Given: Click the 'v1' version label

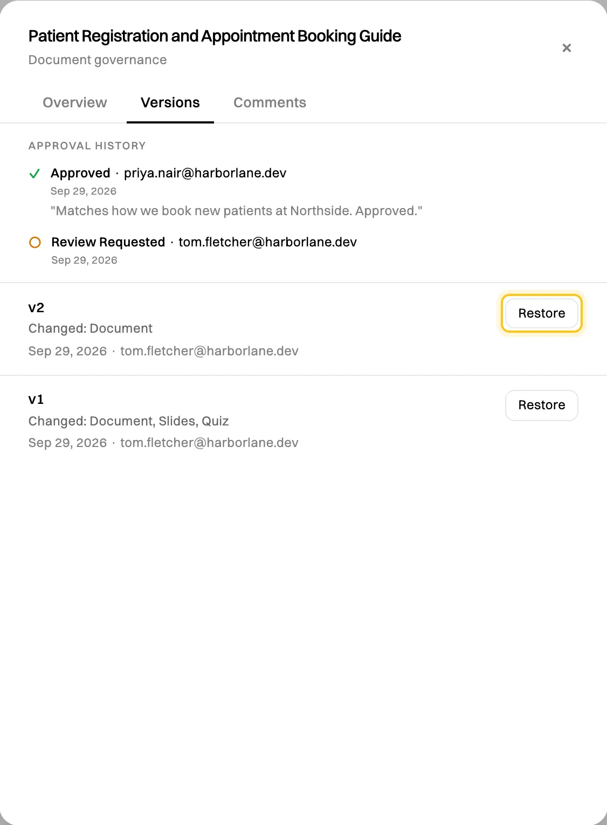Looking at the screenshot, I should (36, 400).
